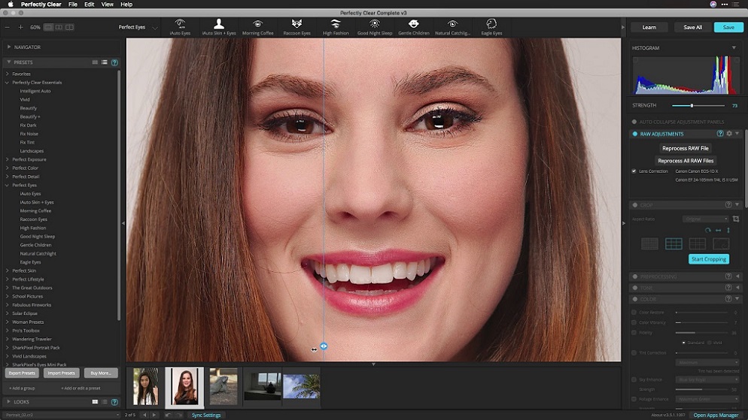Apply the Gentle Children preset icon
748x420 pixels.
(414, 23)
